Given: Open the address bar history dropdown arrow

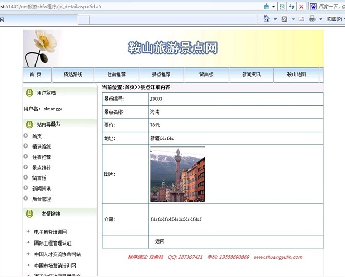Looking at the screenshot, I should (x=274, y=6).
